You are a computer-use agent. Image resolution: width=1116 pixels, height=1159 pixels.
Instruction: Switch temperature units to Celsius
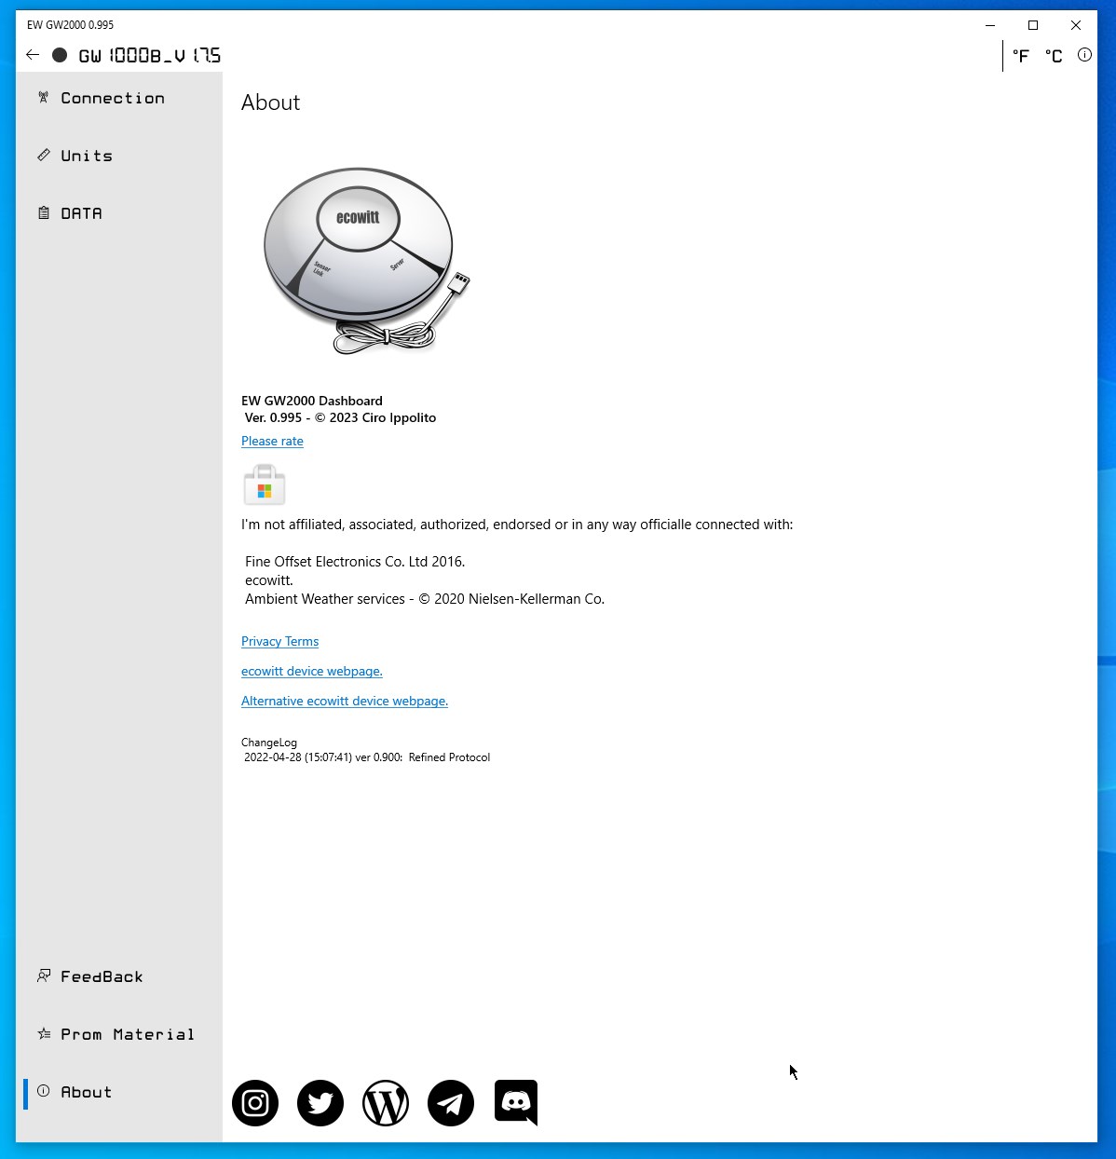[x=1053, y=56]
